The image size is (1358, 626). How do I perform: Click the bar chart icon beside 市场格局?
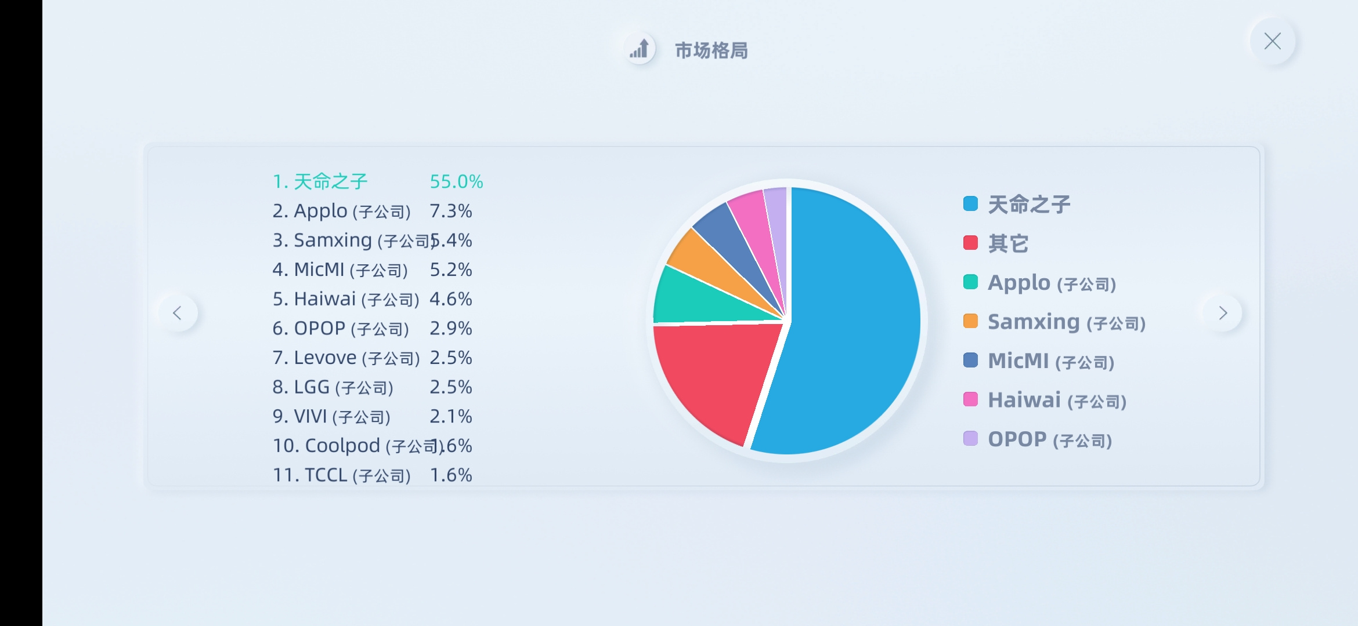pos(640,49)
